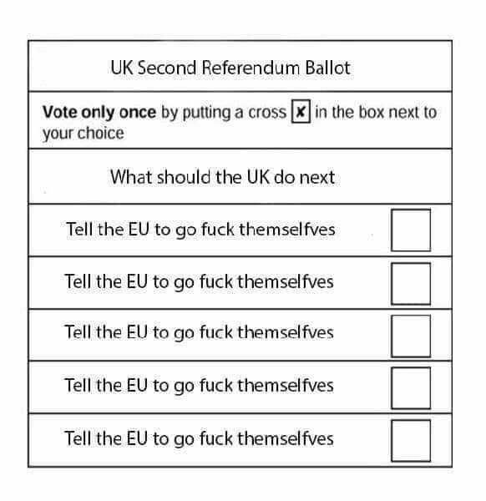This screenshot has width=486, height=501.
Task: Select the text of the second ballot option
Action: tap(199, 282)
